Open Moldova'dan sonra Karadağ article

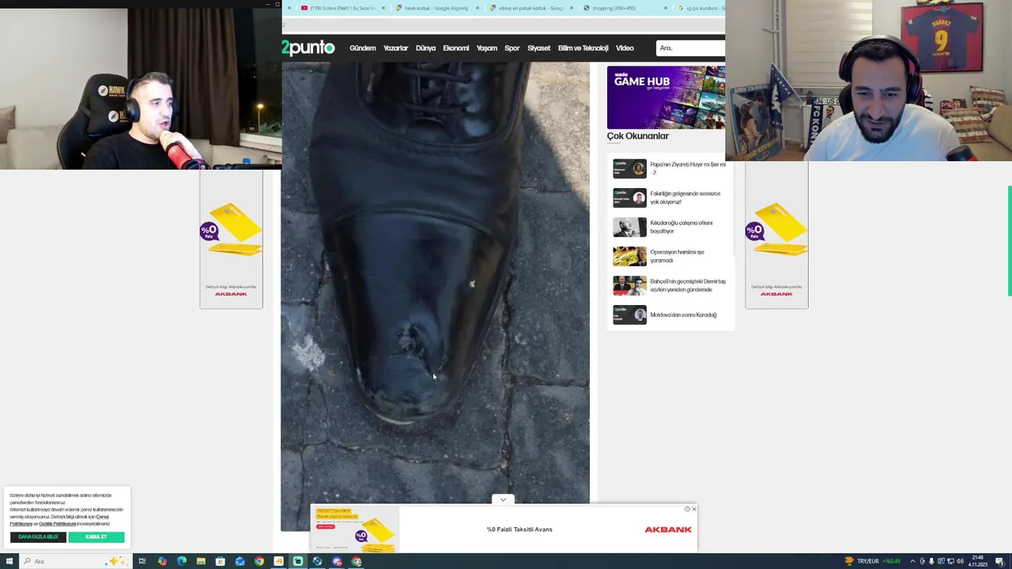click(683, 315)
